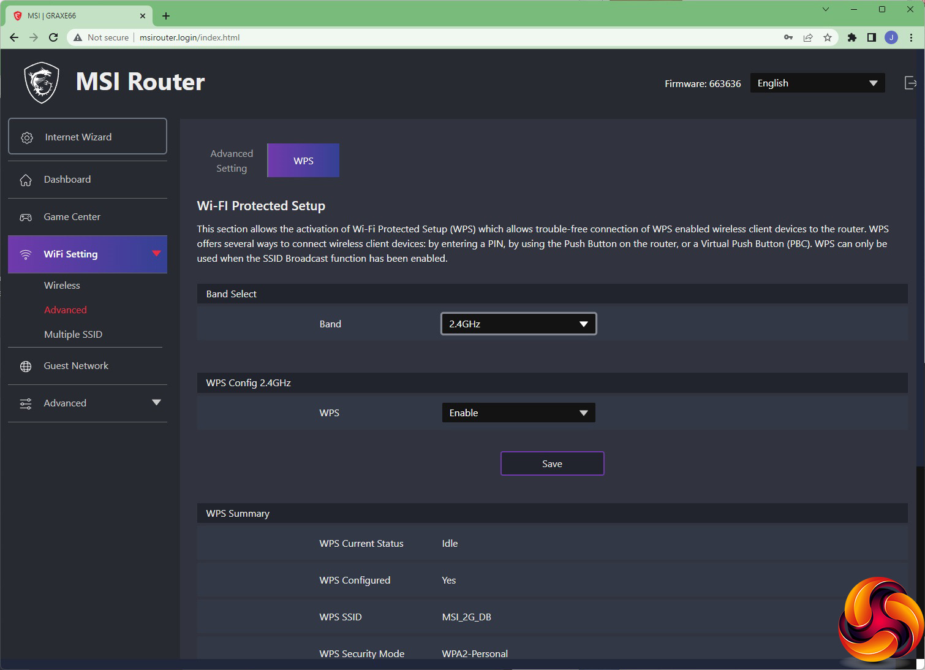Image resolution: width=925 pixels, height=670 pixels.
Task: Open the English language dropdown
Action: [817, 83]
